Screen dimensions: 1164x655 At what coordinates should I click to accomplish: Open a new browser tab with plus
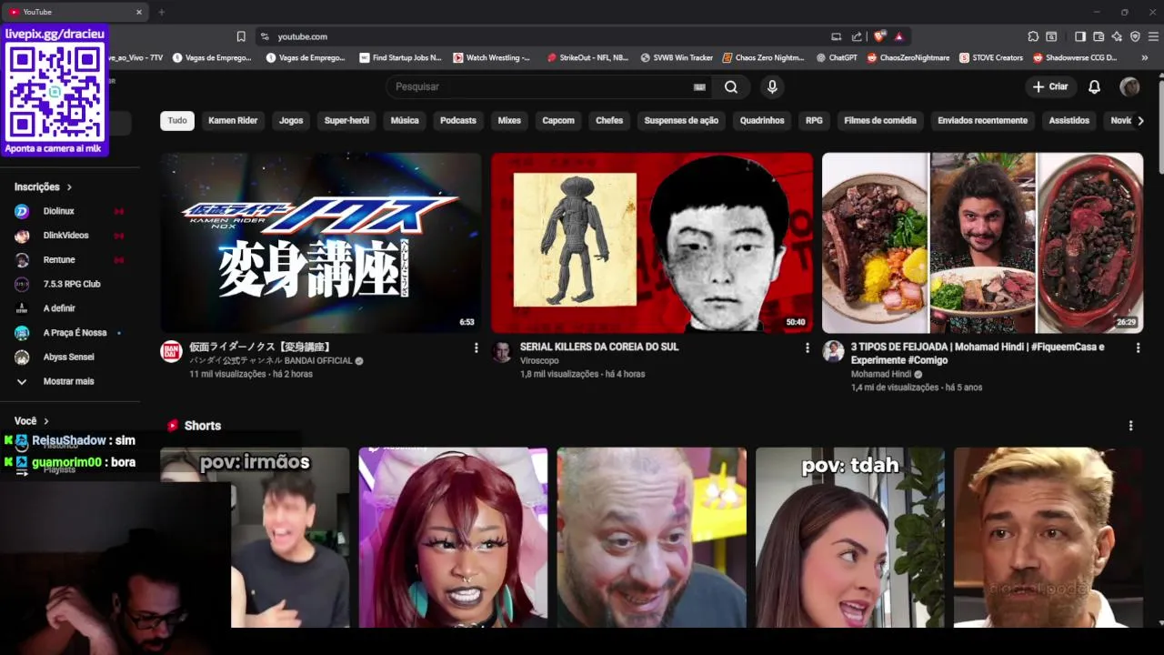162,12
